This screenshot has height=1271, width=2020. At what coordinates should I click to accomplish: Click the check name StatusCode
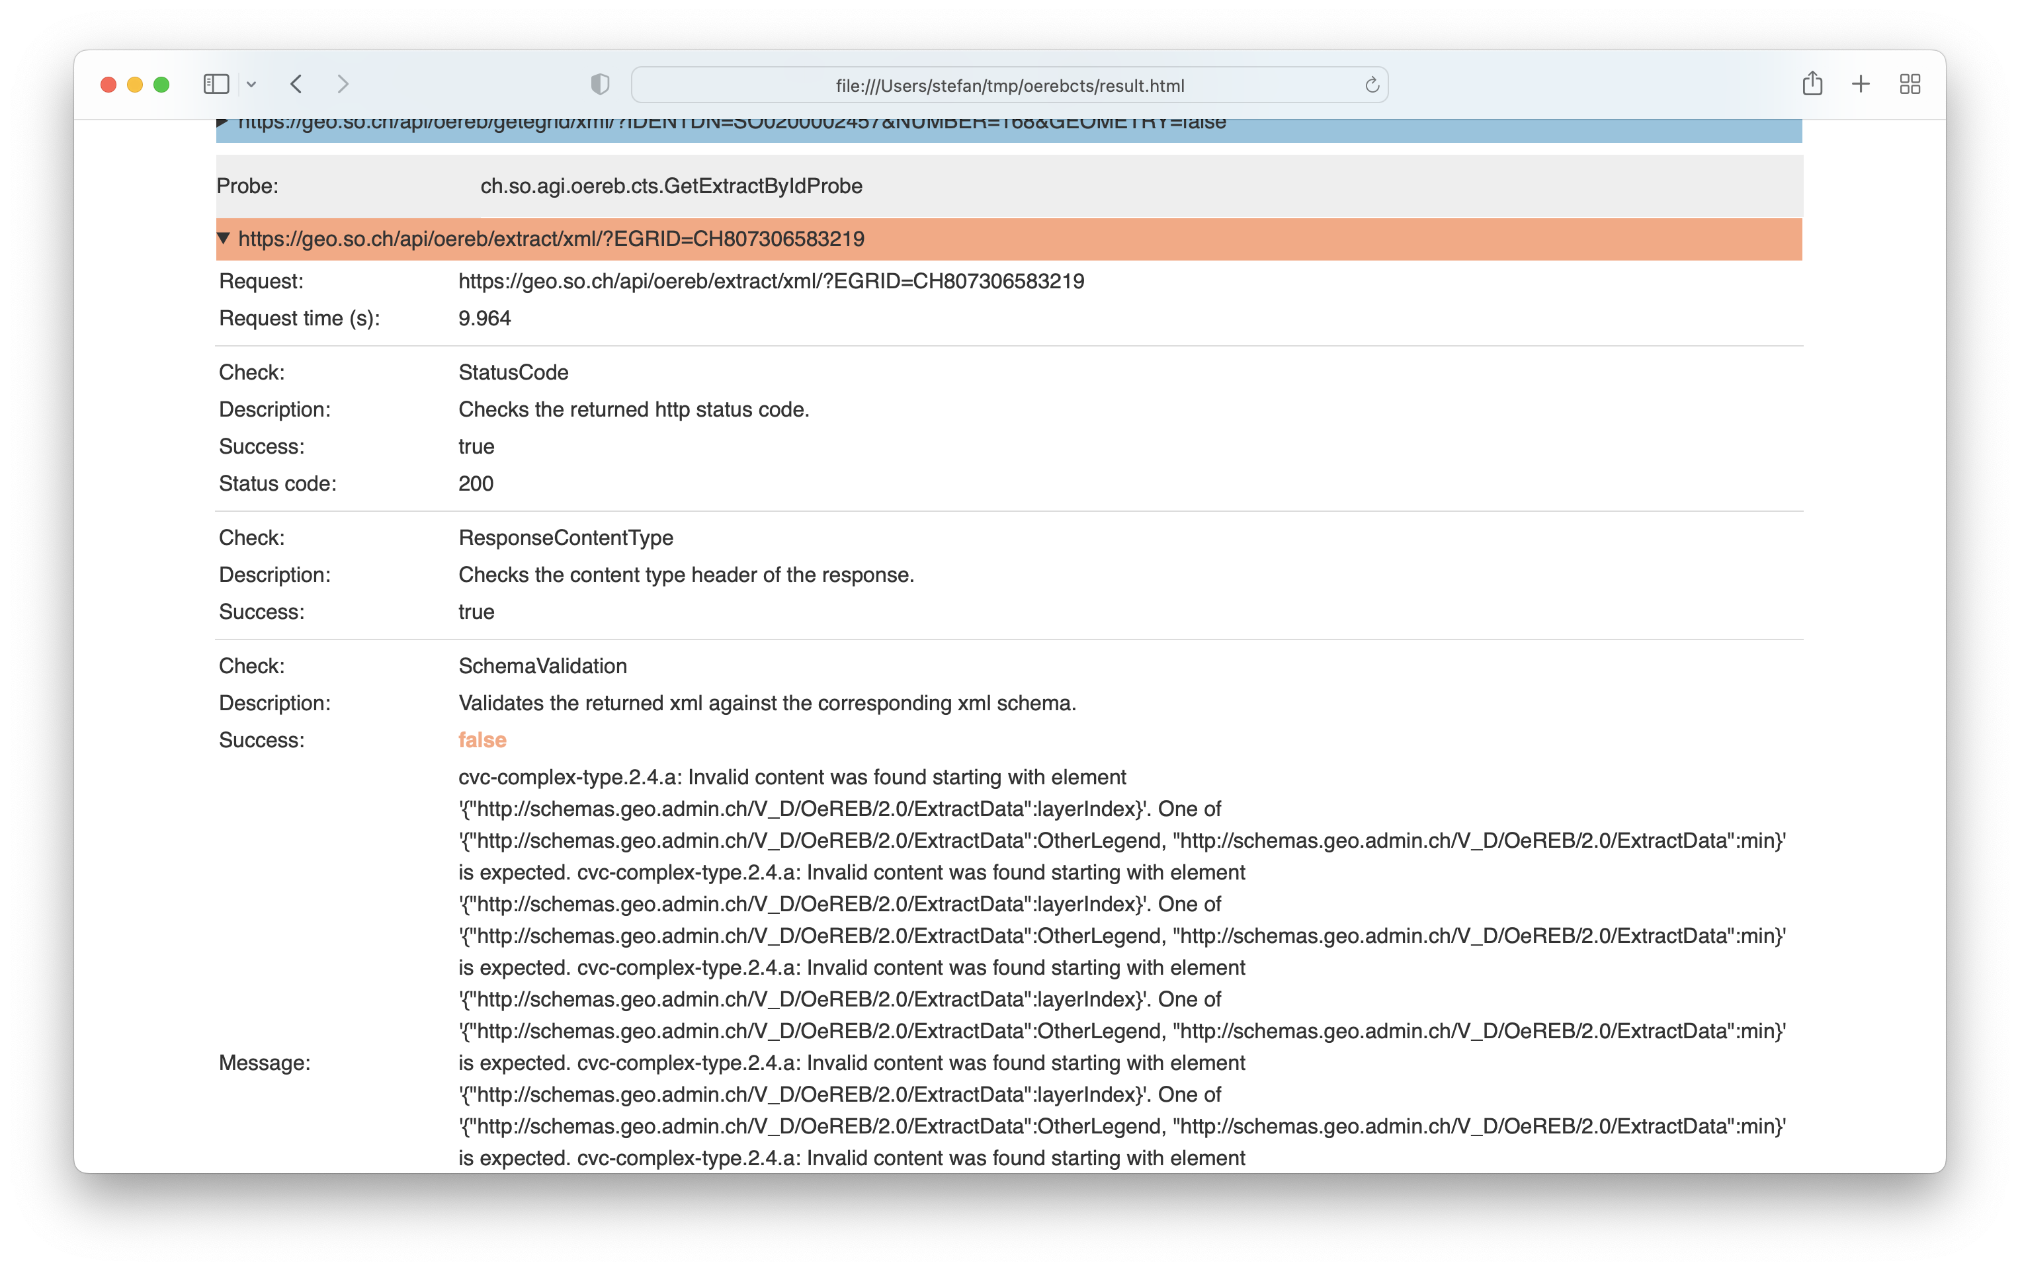pos(513,372)
